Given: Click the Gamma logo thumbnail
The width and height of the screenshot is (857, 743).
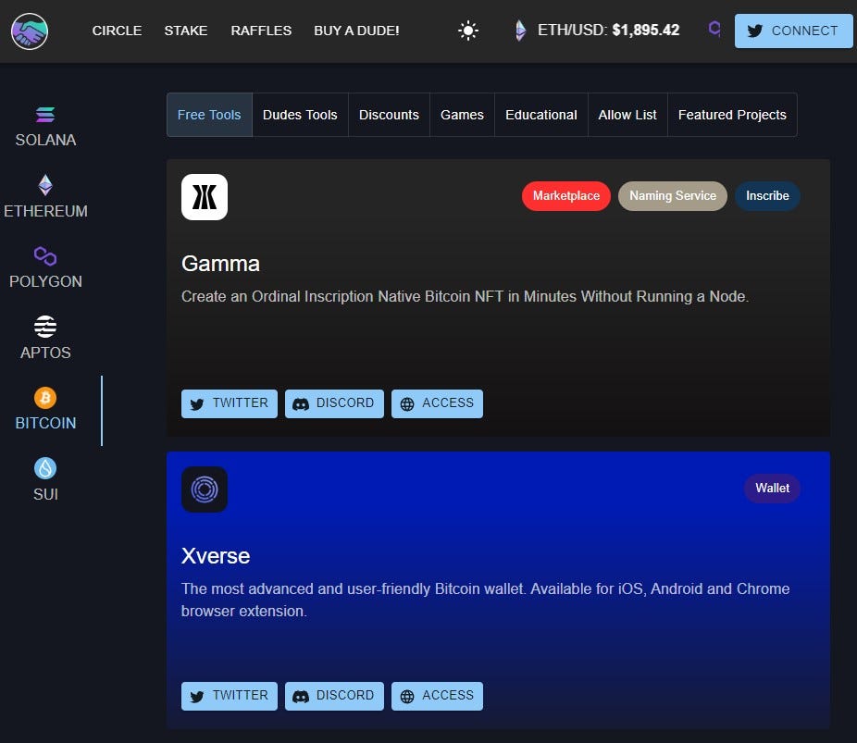Looking at the screenshot, I should (205, 197).
